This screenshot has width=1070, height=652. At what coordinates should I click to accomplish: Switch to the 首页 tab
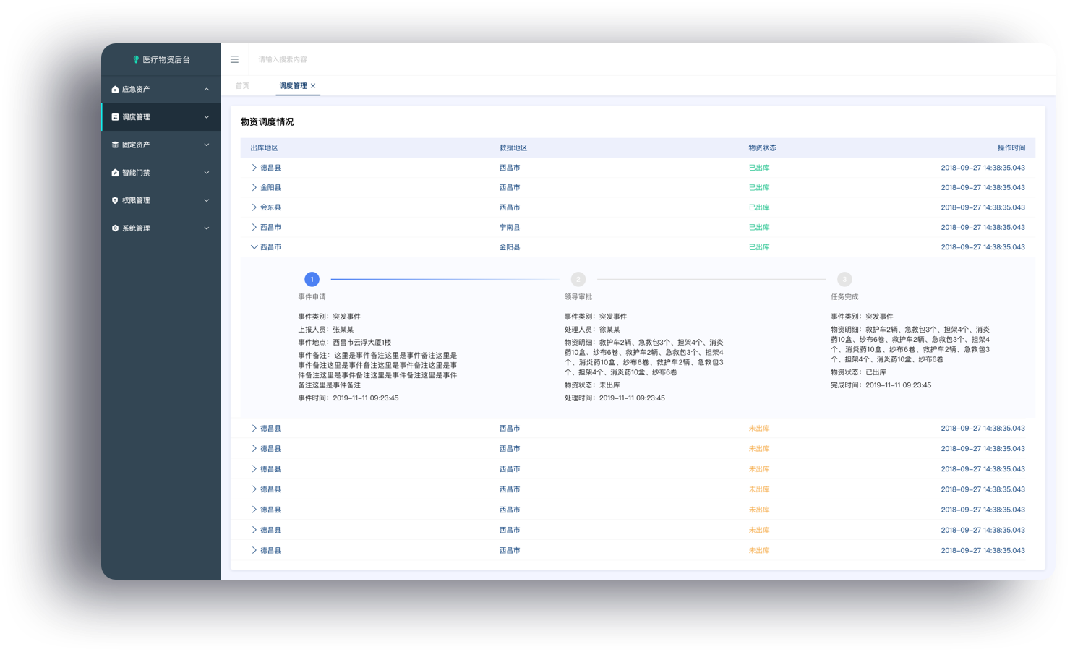click(x=242, y=85)
